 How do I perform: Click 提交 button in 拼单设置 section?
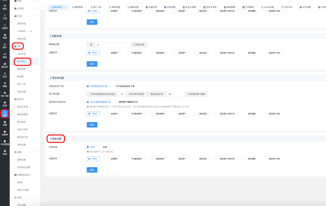[92, 170]
